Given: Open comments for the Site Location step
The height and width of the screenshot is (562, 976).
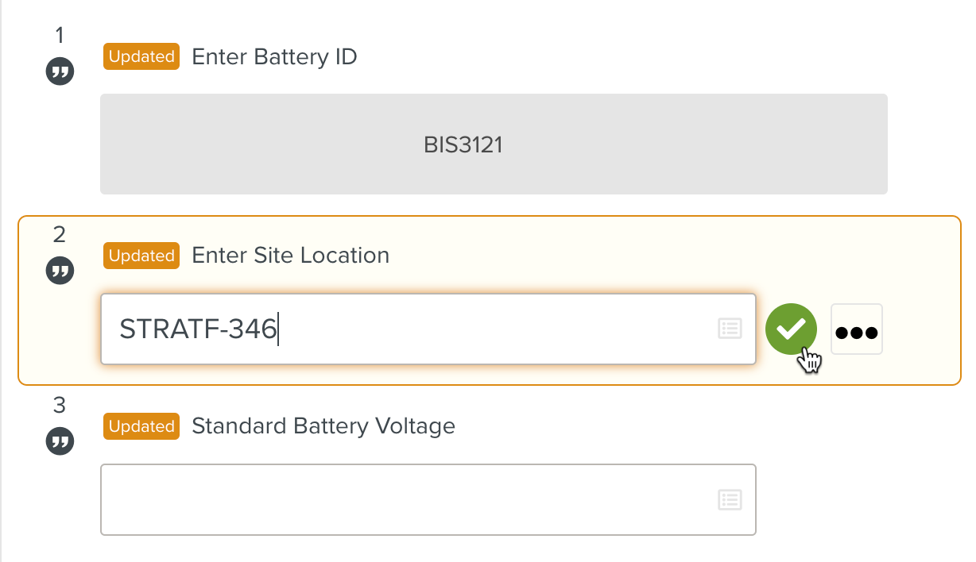Looking at the screenshot, I should point(60,271).
